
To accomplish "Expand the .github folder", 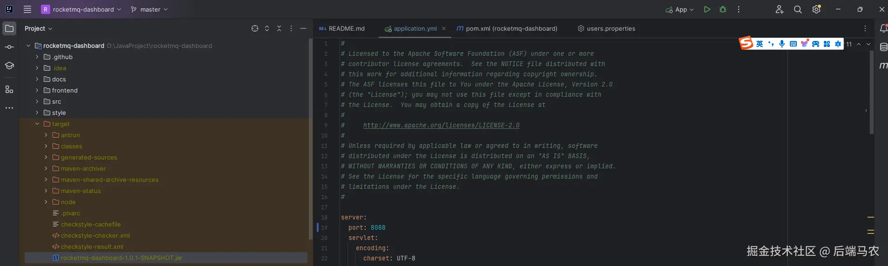I will 37,57.
